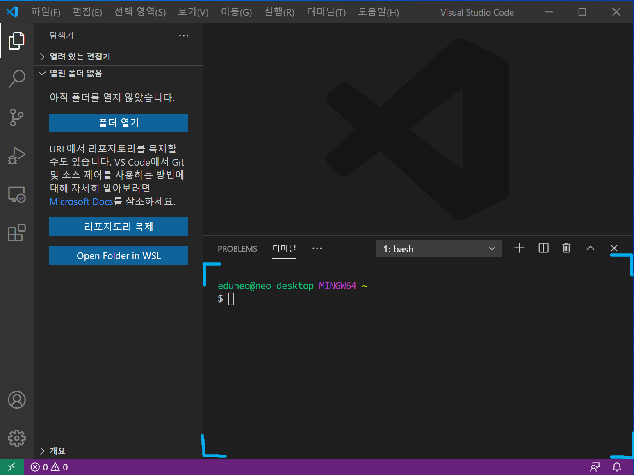Screen dimensions: 634x475
Task: Open the Search view in activity bar
Action: 17,78
